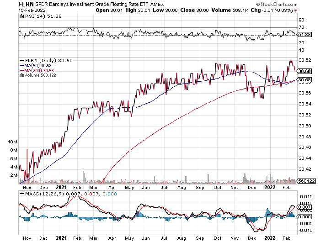Click the SPDR Barclays Investment Grade Floating Rate ETF name
320x242 pixels.
tap(91, 4)
